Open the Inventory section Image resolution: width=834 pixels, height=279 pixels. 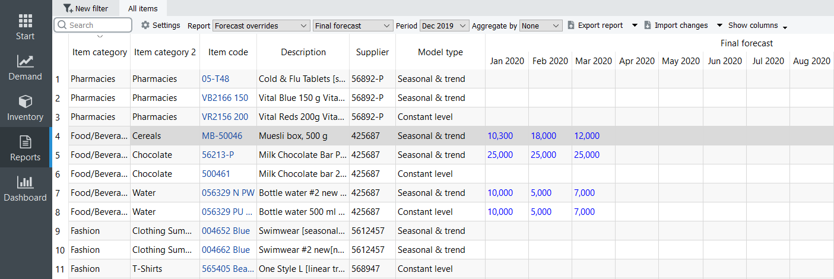pyautogui.click(x=25, y=108)
